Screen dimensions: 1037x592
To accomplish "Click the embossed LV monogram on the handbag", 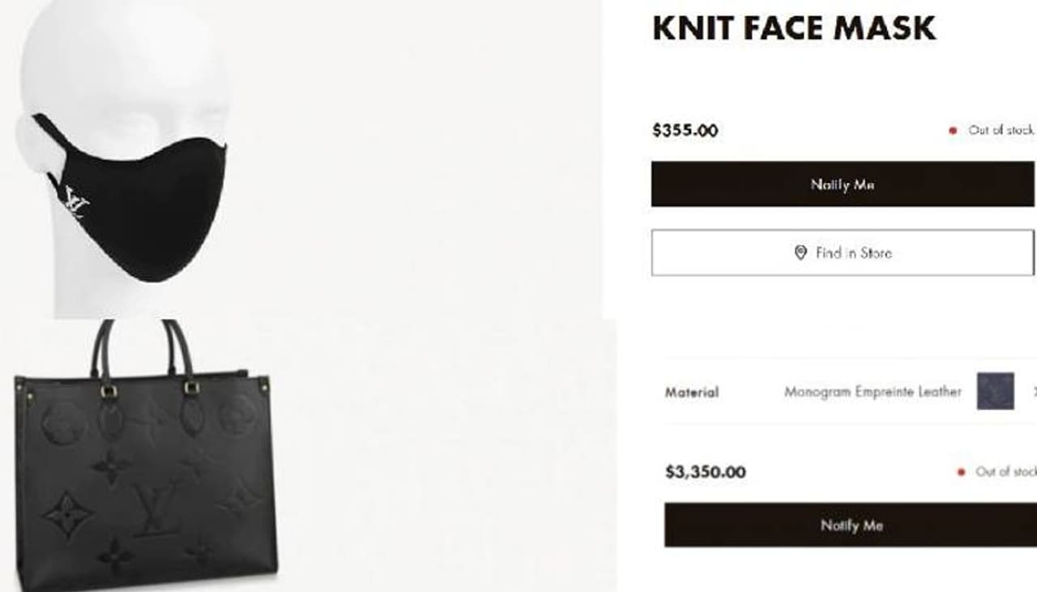I will click(x=157, y=509).
